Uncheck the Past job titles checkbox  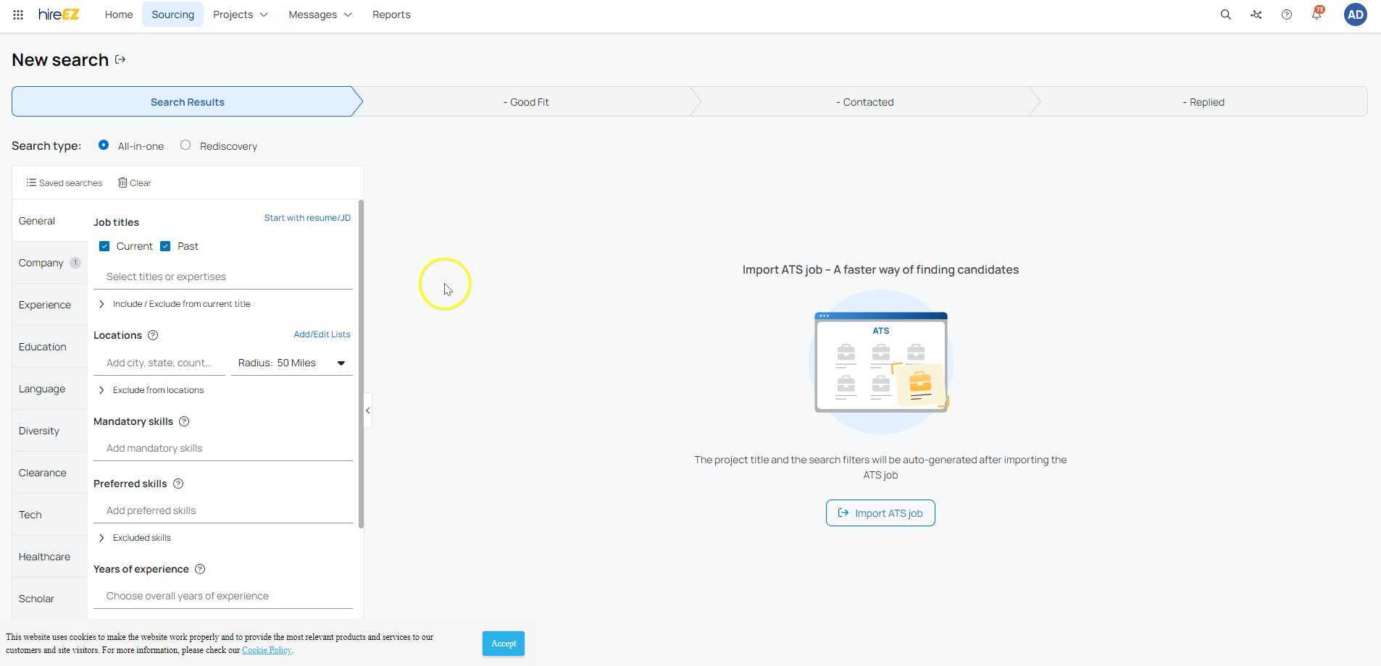[x=166, y=246]
